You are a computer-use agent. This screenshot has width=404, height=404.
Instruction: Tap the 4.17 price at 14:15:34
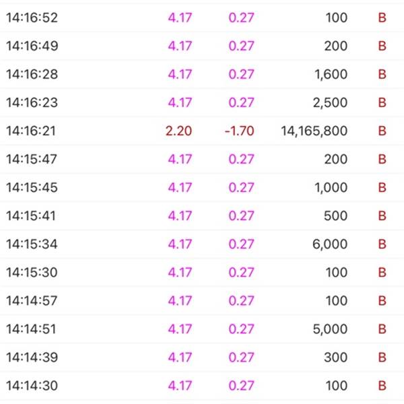pyautogui.click(x=180, y=244)
